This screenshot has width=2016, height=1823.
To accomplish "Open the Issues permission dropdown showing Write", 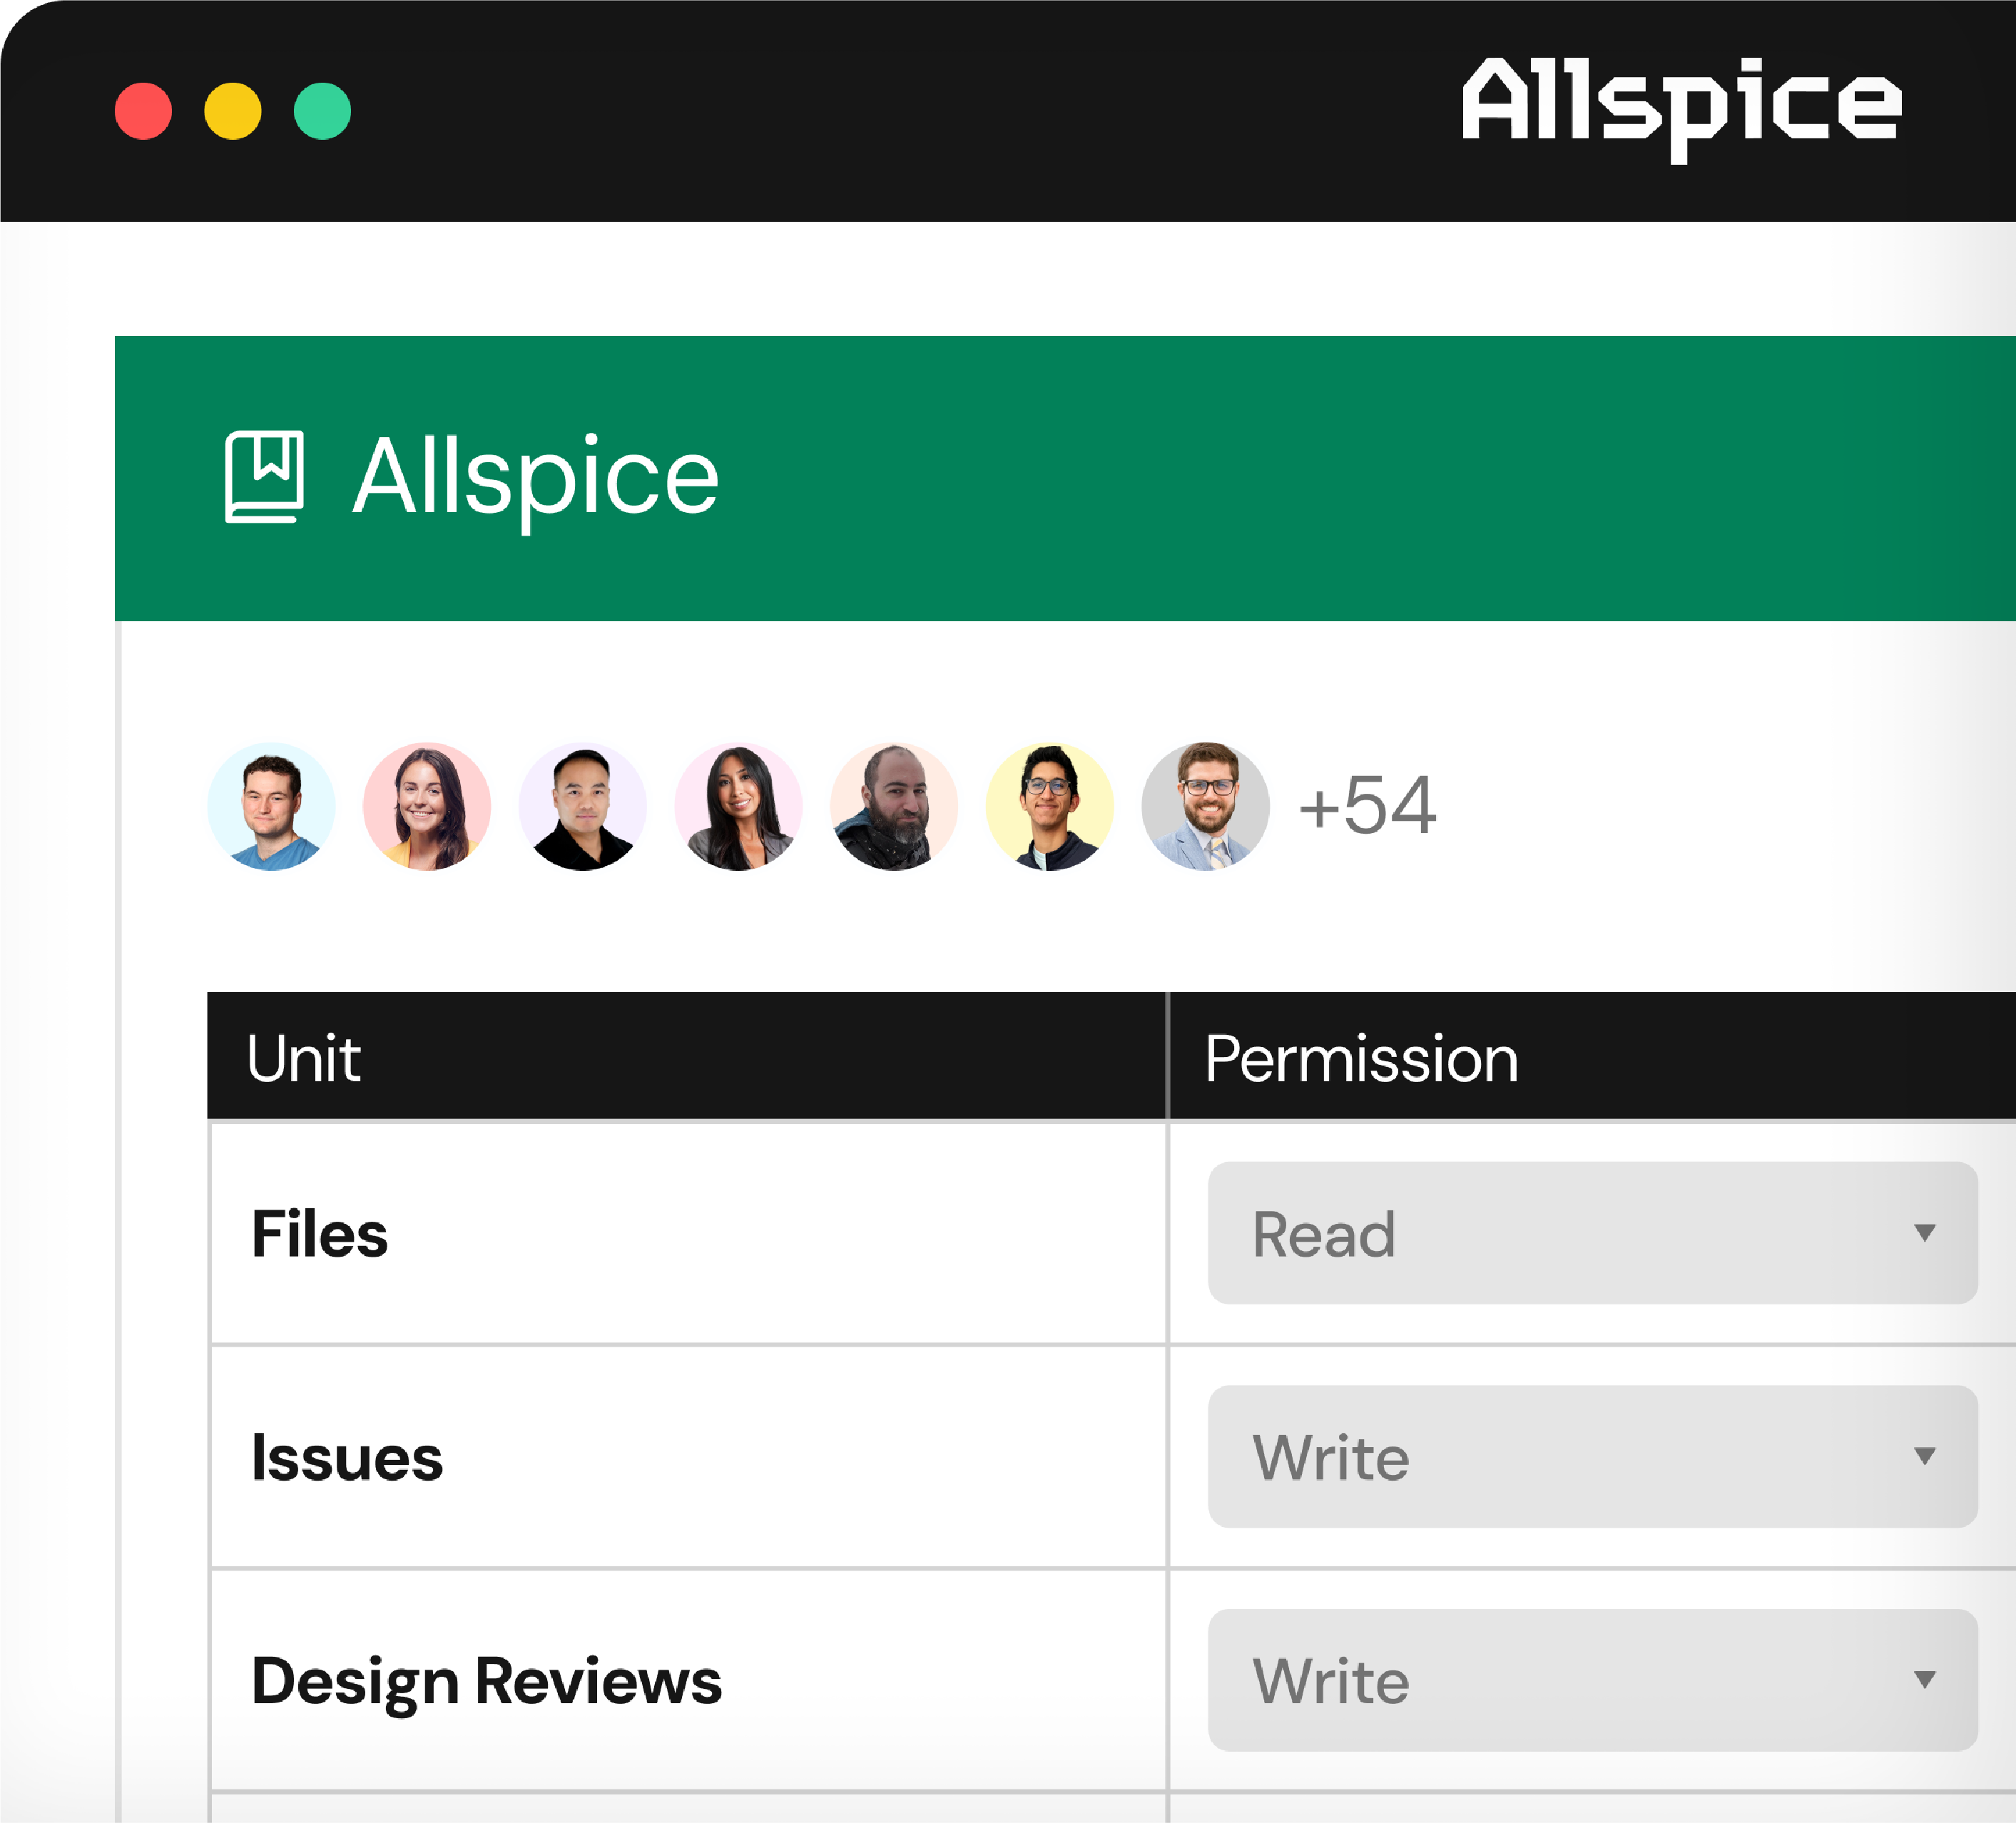I will point(1592,1456).
